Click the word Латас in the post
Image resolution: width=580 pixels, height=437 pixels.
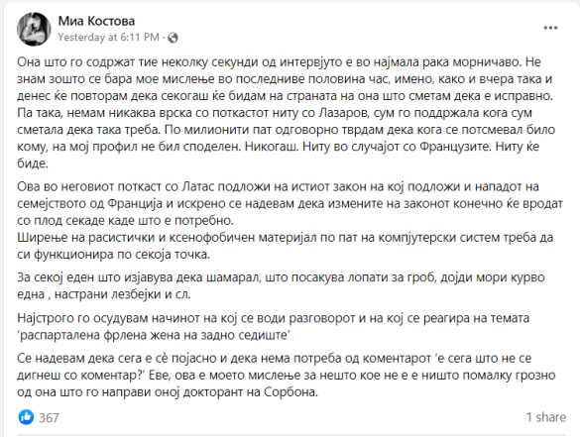197,186
